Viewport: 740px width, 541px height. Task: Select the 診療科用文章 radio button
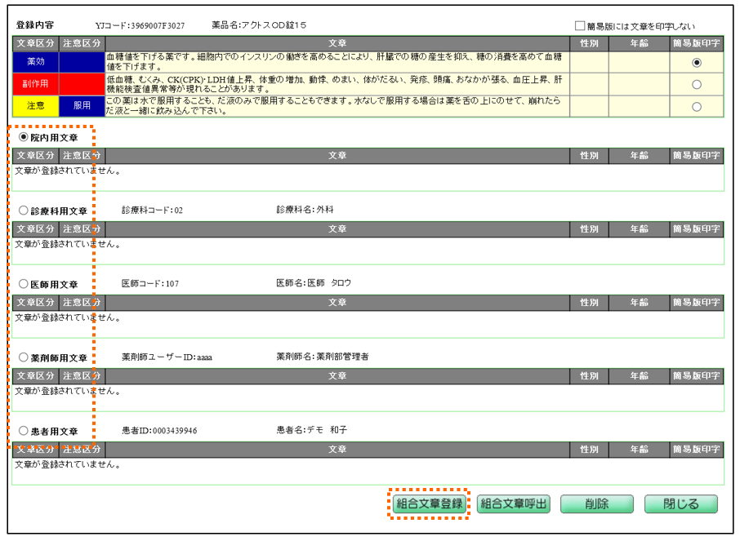[24, 211]
